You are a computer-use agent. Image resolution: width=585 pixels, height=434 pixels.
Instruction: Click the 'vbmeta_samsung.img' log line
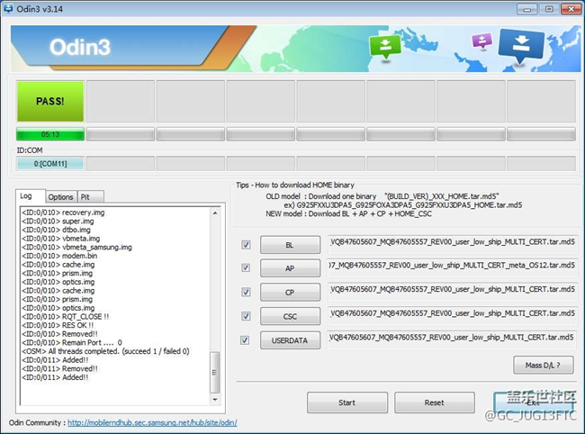76,247
